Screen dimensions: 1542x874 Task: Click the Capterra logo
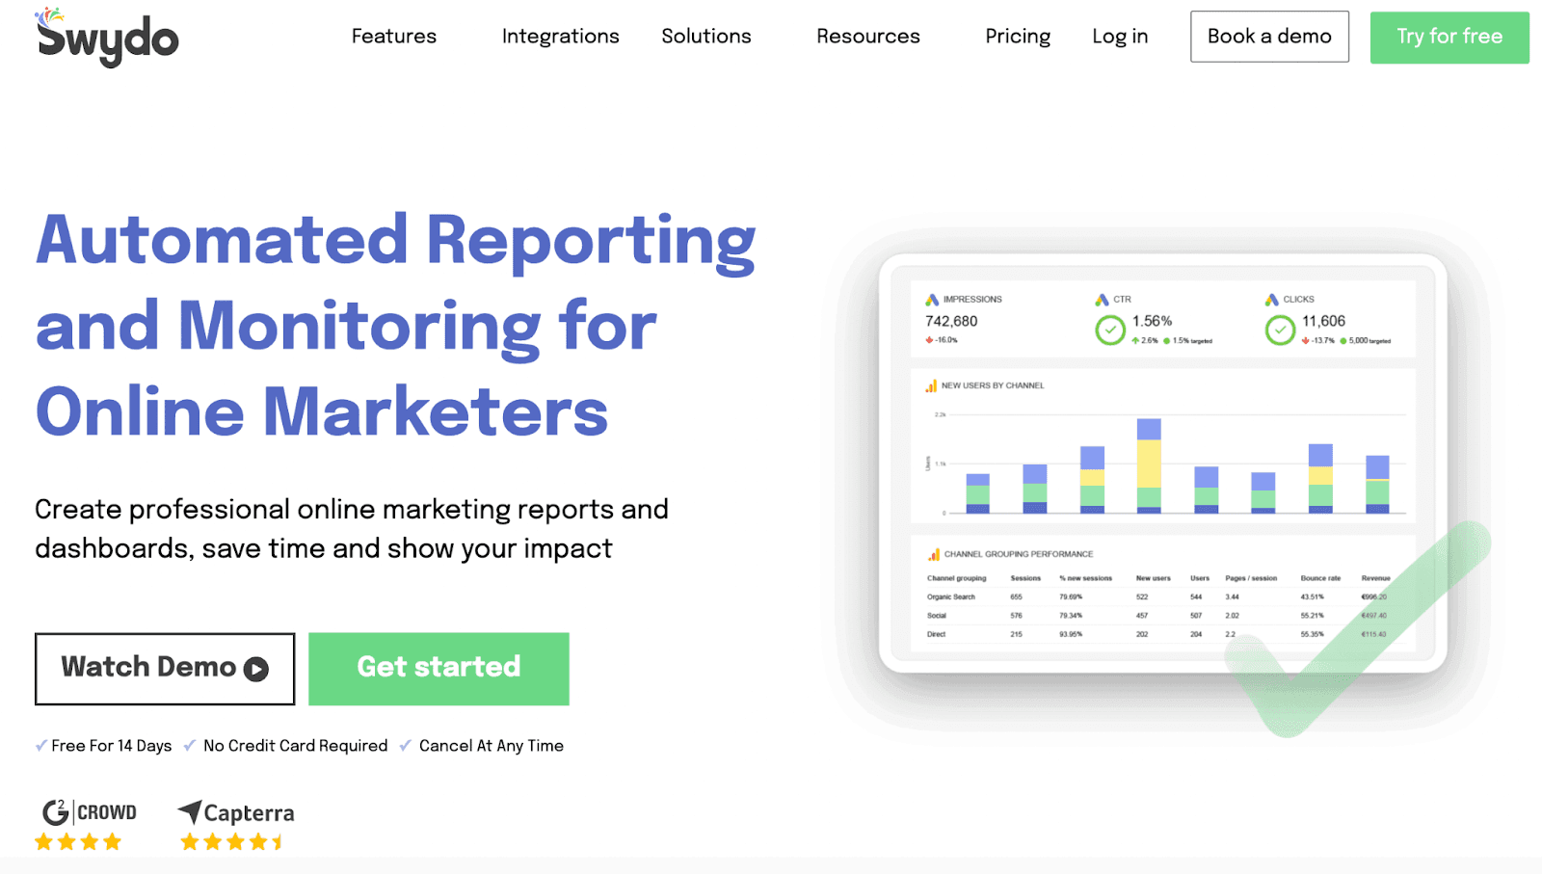[x=236, y=812]
